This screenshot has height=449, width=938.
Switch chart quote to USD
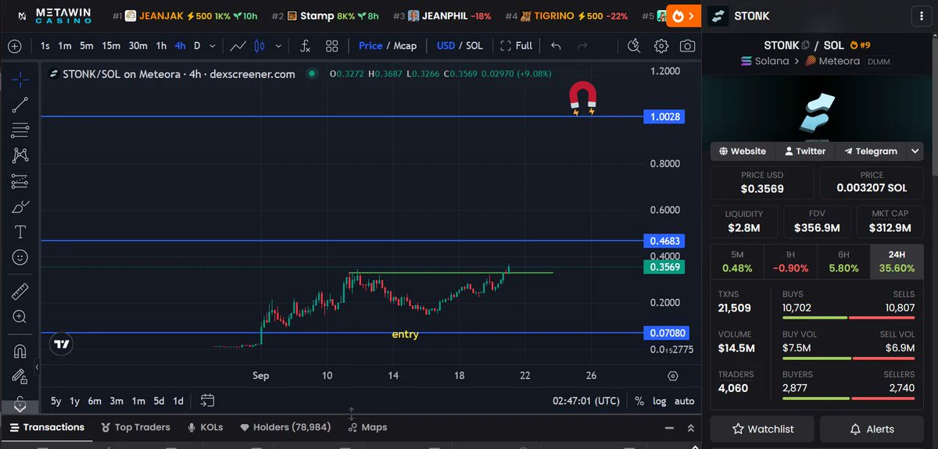[x=446, y=46]
